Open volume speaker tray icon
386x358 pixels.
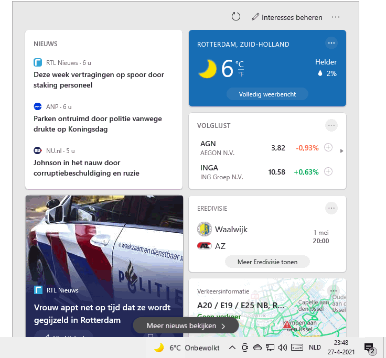[282, 348]
